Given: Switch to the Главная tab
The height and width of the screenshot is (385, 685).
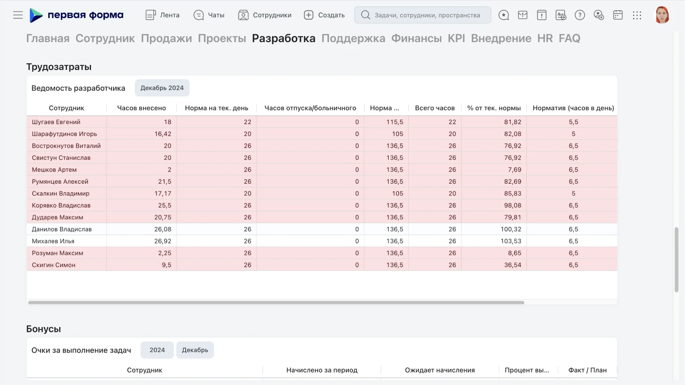Looking at the screenshot, I should pyautogui.click(x=48, y=38).
